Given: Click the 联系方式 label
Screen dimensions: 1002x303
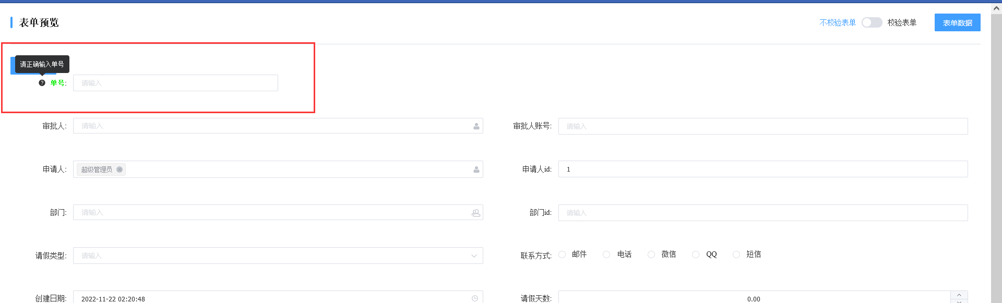Looking at the screenshot, I should click(536, 256).
